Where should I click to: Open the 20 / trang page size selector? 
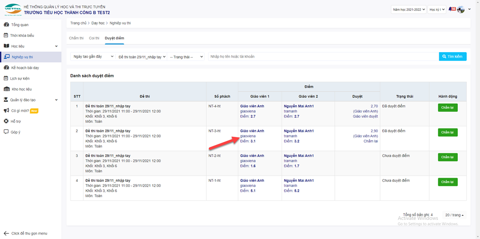click(454, 215)
